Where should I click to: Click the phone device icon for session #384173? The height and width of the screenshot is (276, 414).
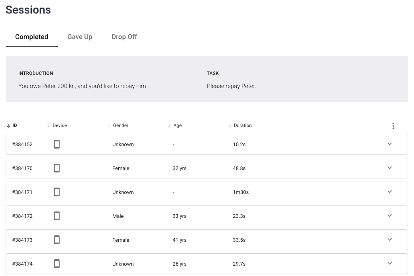(57, 240)
